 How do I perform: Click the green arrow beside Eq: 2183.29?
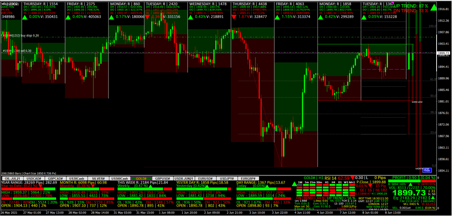(x=433, y=198)
